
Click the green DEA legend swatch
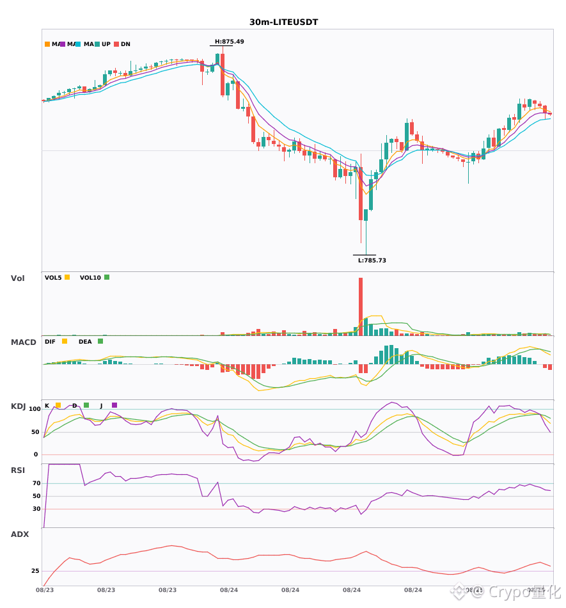(100, 341)
